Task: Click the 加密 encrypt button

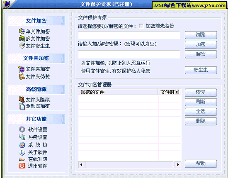Action: (x=201, y=44)
